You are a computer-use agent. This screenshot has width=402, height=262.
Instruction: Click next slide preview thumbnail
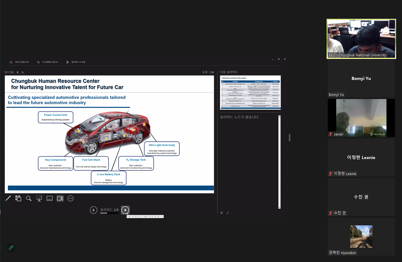(250, 92)
